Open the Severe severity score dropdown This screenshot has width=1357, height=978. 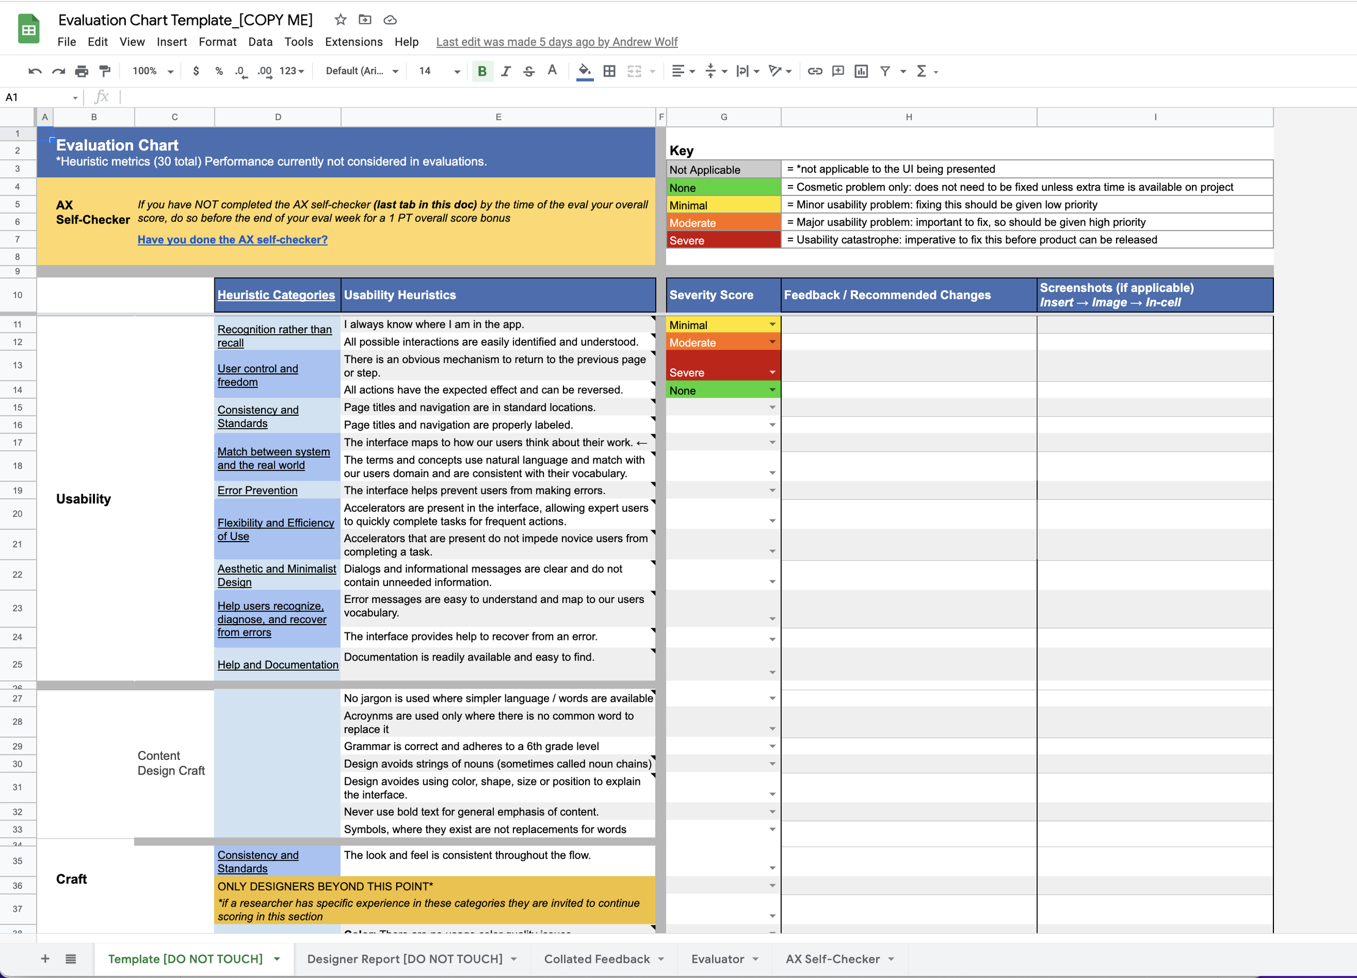[x=772, y=372]
